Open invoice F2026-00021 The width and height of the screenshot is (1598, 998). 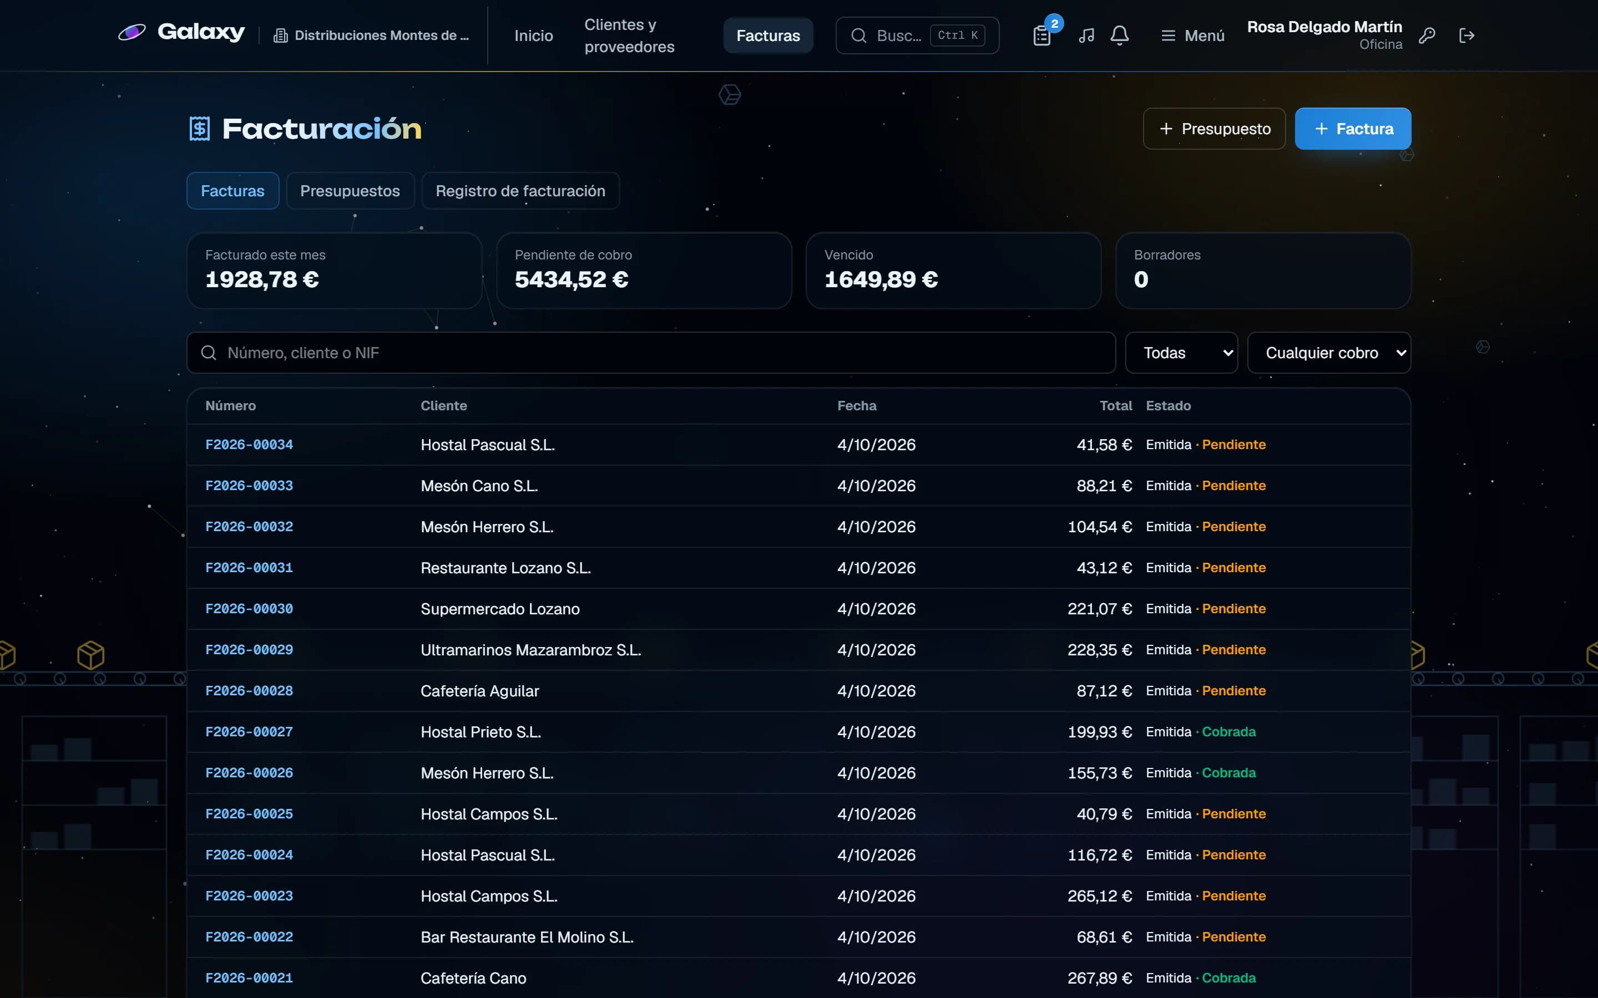249,978
